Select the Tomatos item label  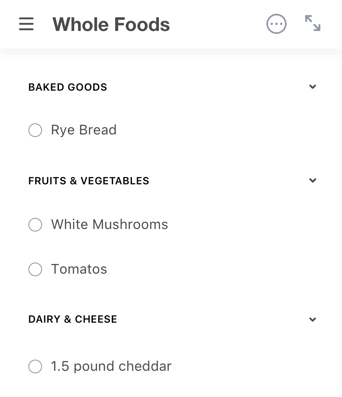pyautogui.click(x=79, y=269)
